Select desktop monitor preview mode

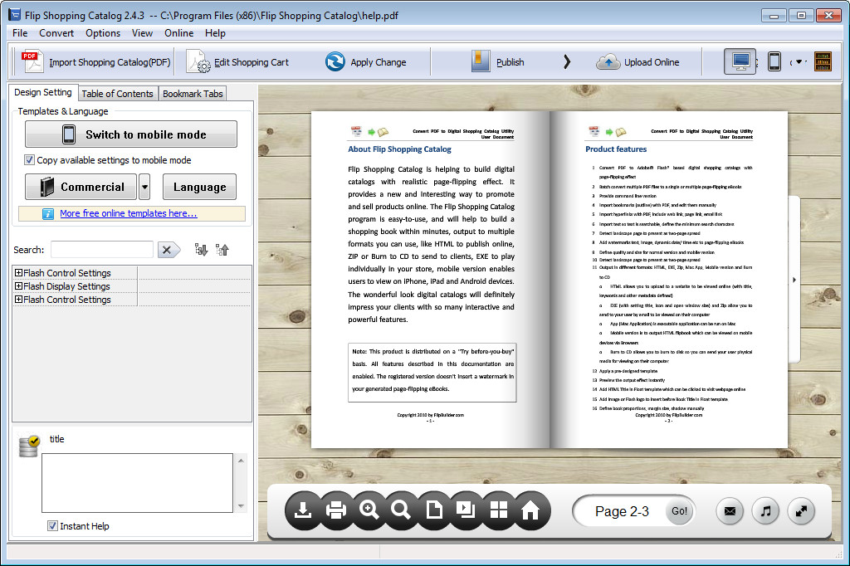tap(740, 61)
